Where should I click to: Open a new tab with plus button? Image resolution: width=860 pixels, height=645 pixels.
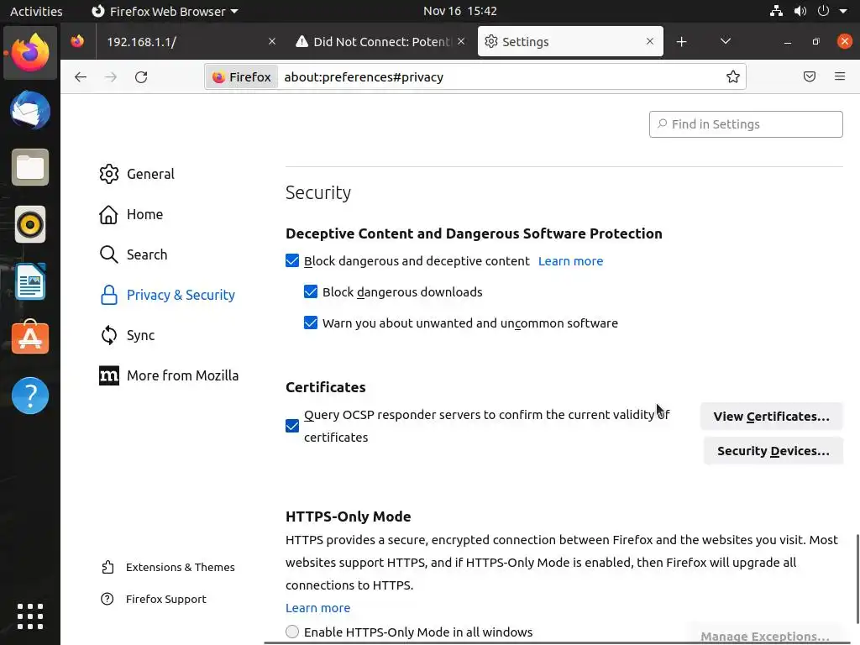pos(681,41)
